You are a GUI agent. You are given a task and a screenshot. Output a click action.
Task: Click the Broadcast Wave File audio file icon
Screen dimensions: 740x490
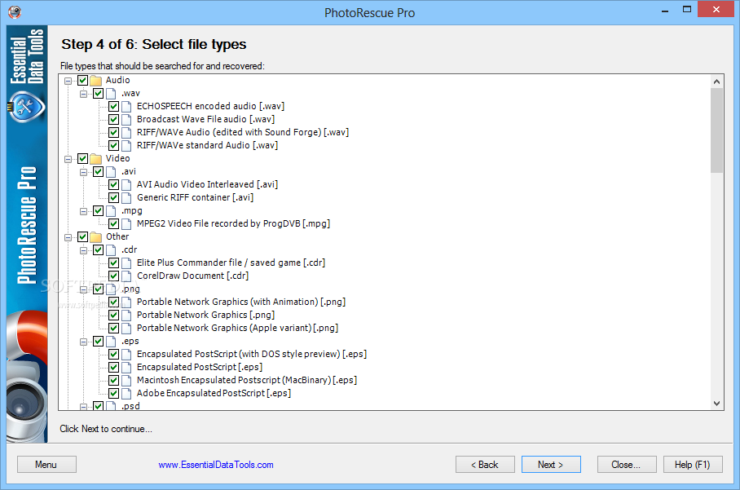(126, 119)
